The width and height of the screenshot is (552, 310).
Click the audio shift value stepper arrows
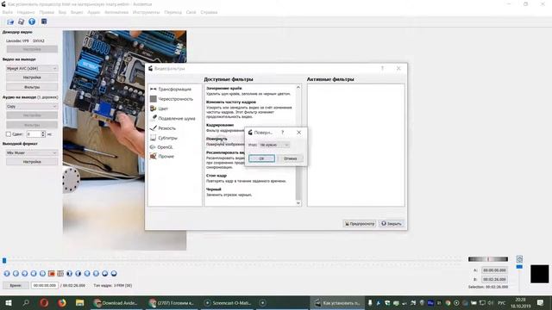click(x=43, y=134)
